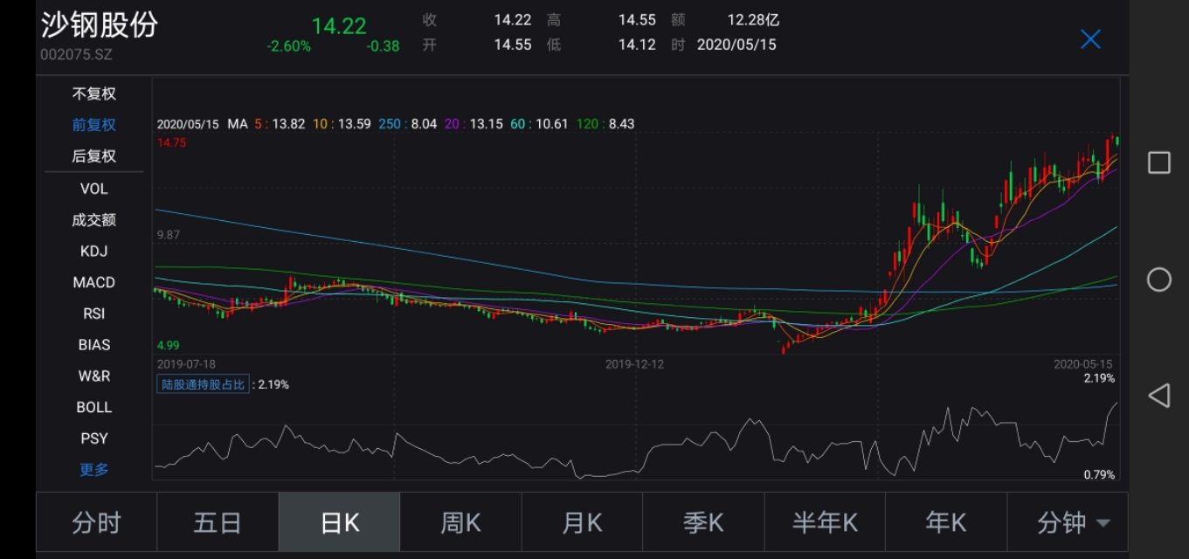Tap the MA 60 : 10.61 legend value
Screen dimensions: 1189x559
point(539,124)
